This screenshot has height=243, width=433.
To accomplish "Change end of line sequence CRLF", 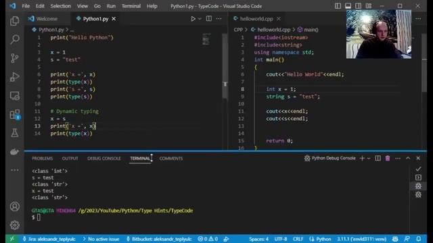I will click(x=298, y=239).
